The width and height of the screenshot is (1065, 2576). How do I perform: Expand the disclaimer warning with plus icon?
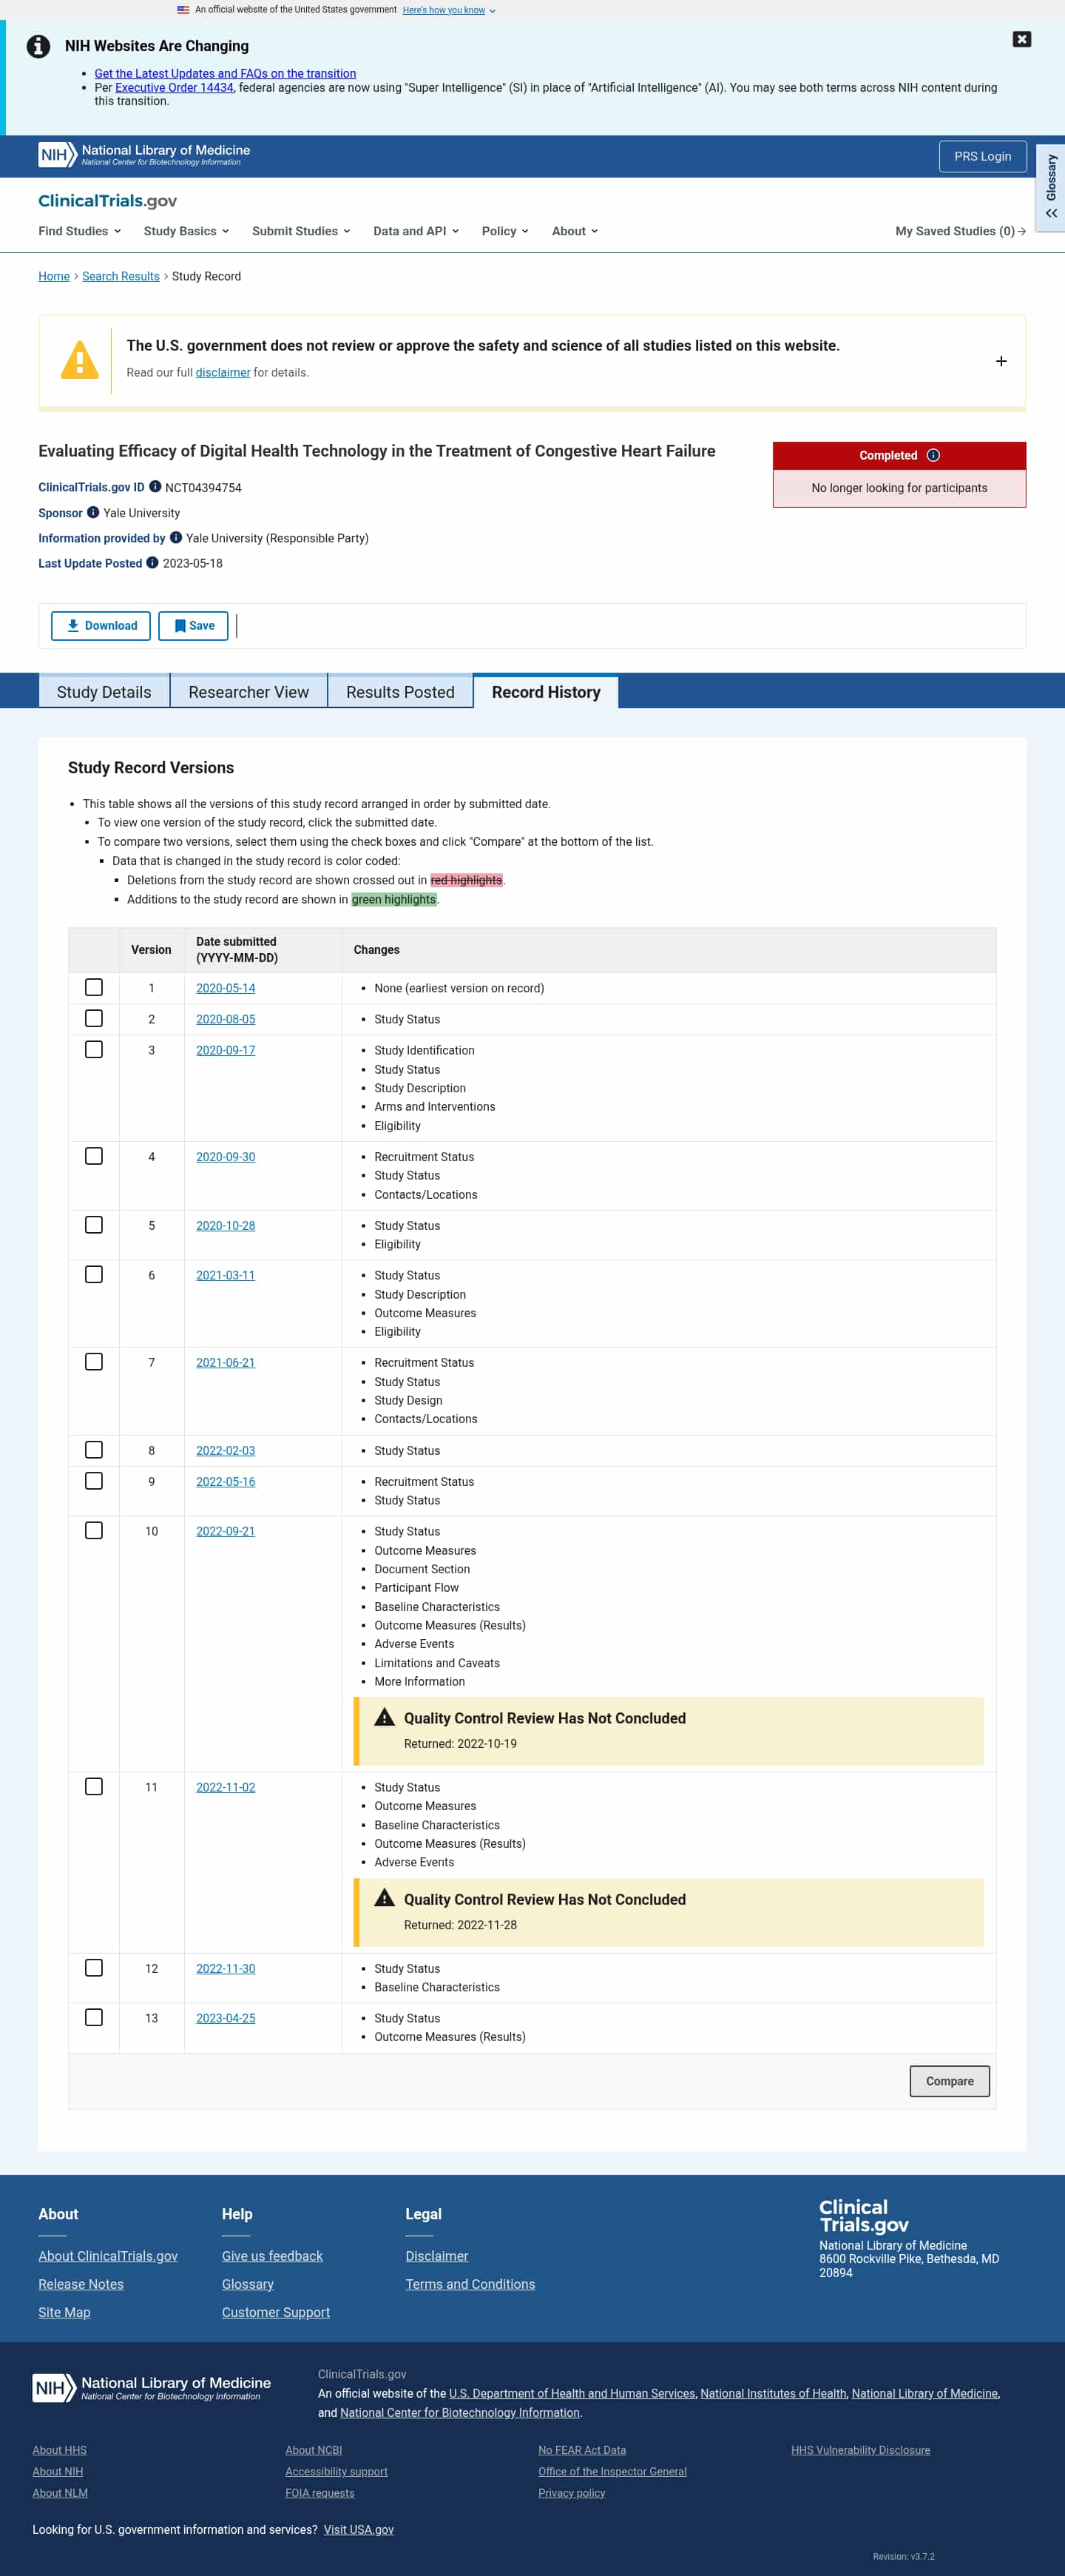click(x=1000, y=361)
